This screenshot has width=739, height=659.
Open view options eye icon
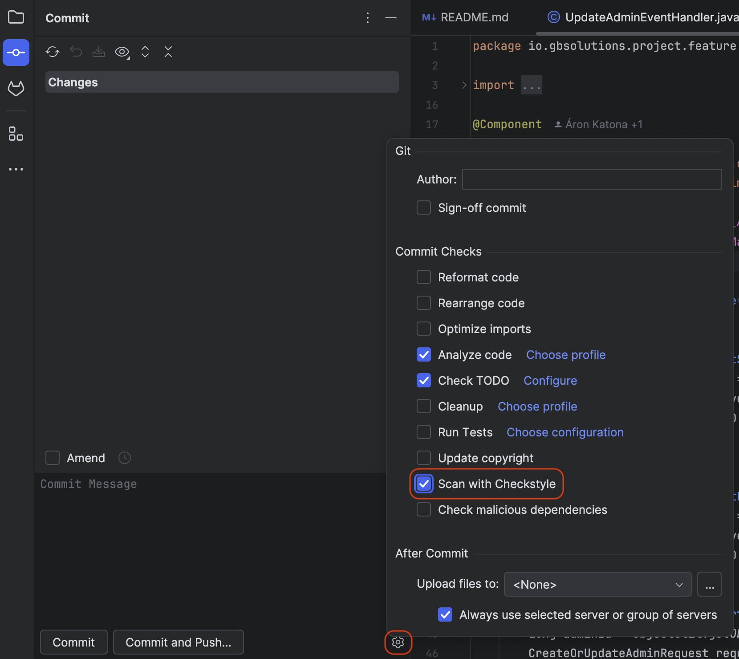[x=122, y=52]
